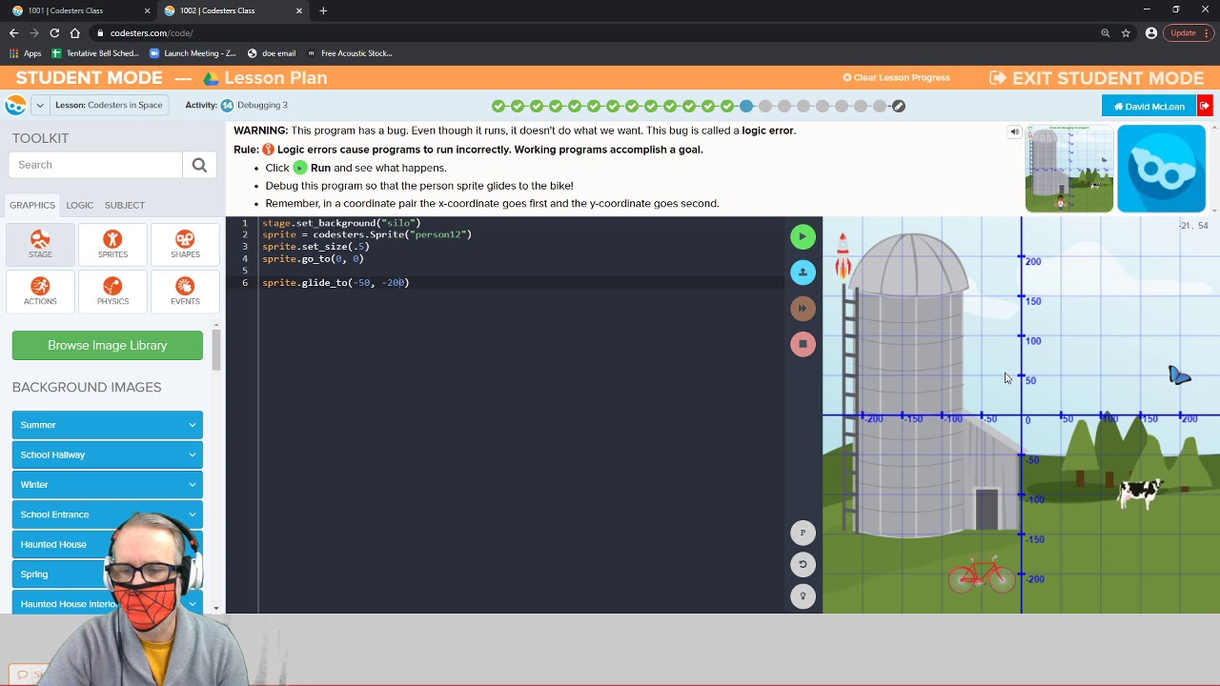Screen dimensions: 1220x686
Task: Run the program with the green play button
Action: click(x=803, y=236)
